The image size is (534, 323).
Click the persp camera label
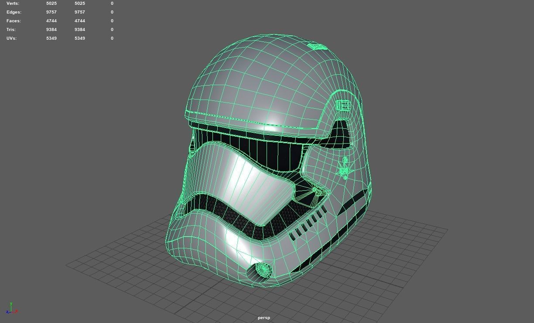264,318
